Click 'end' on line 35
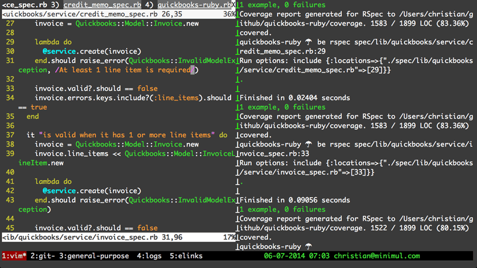The image size is (477, 268). click(x=32, y=117)
